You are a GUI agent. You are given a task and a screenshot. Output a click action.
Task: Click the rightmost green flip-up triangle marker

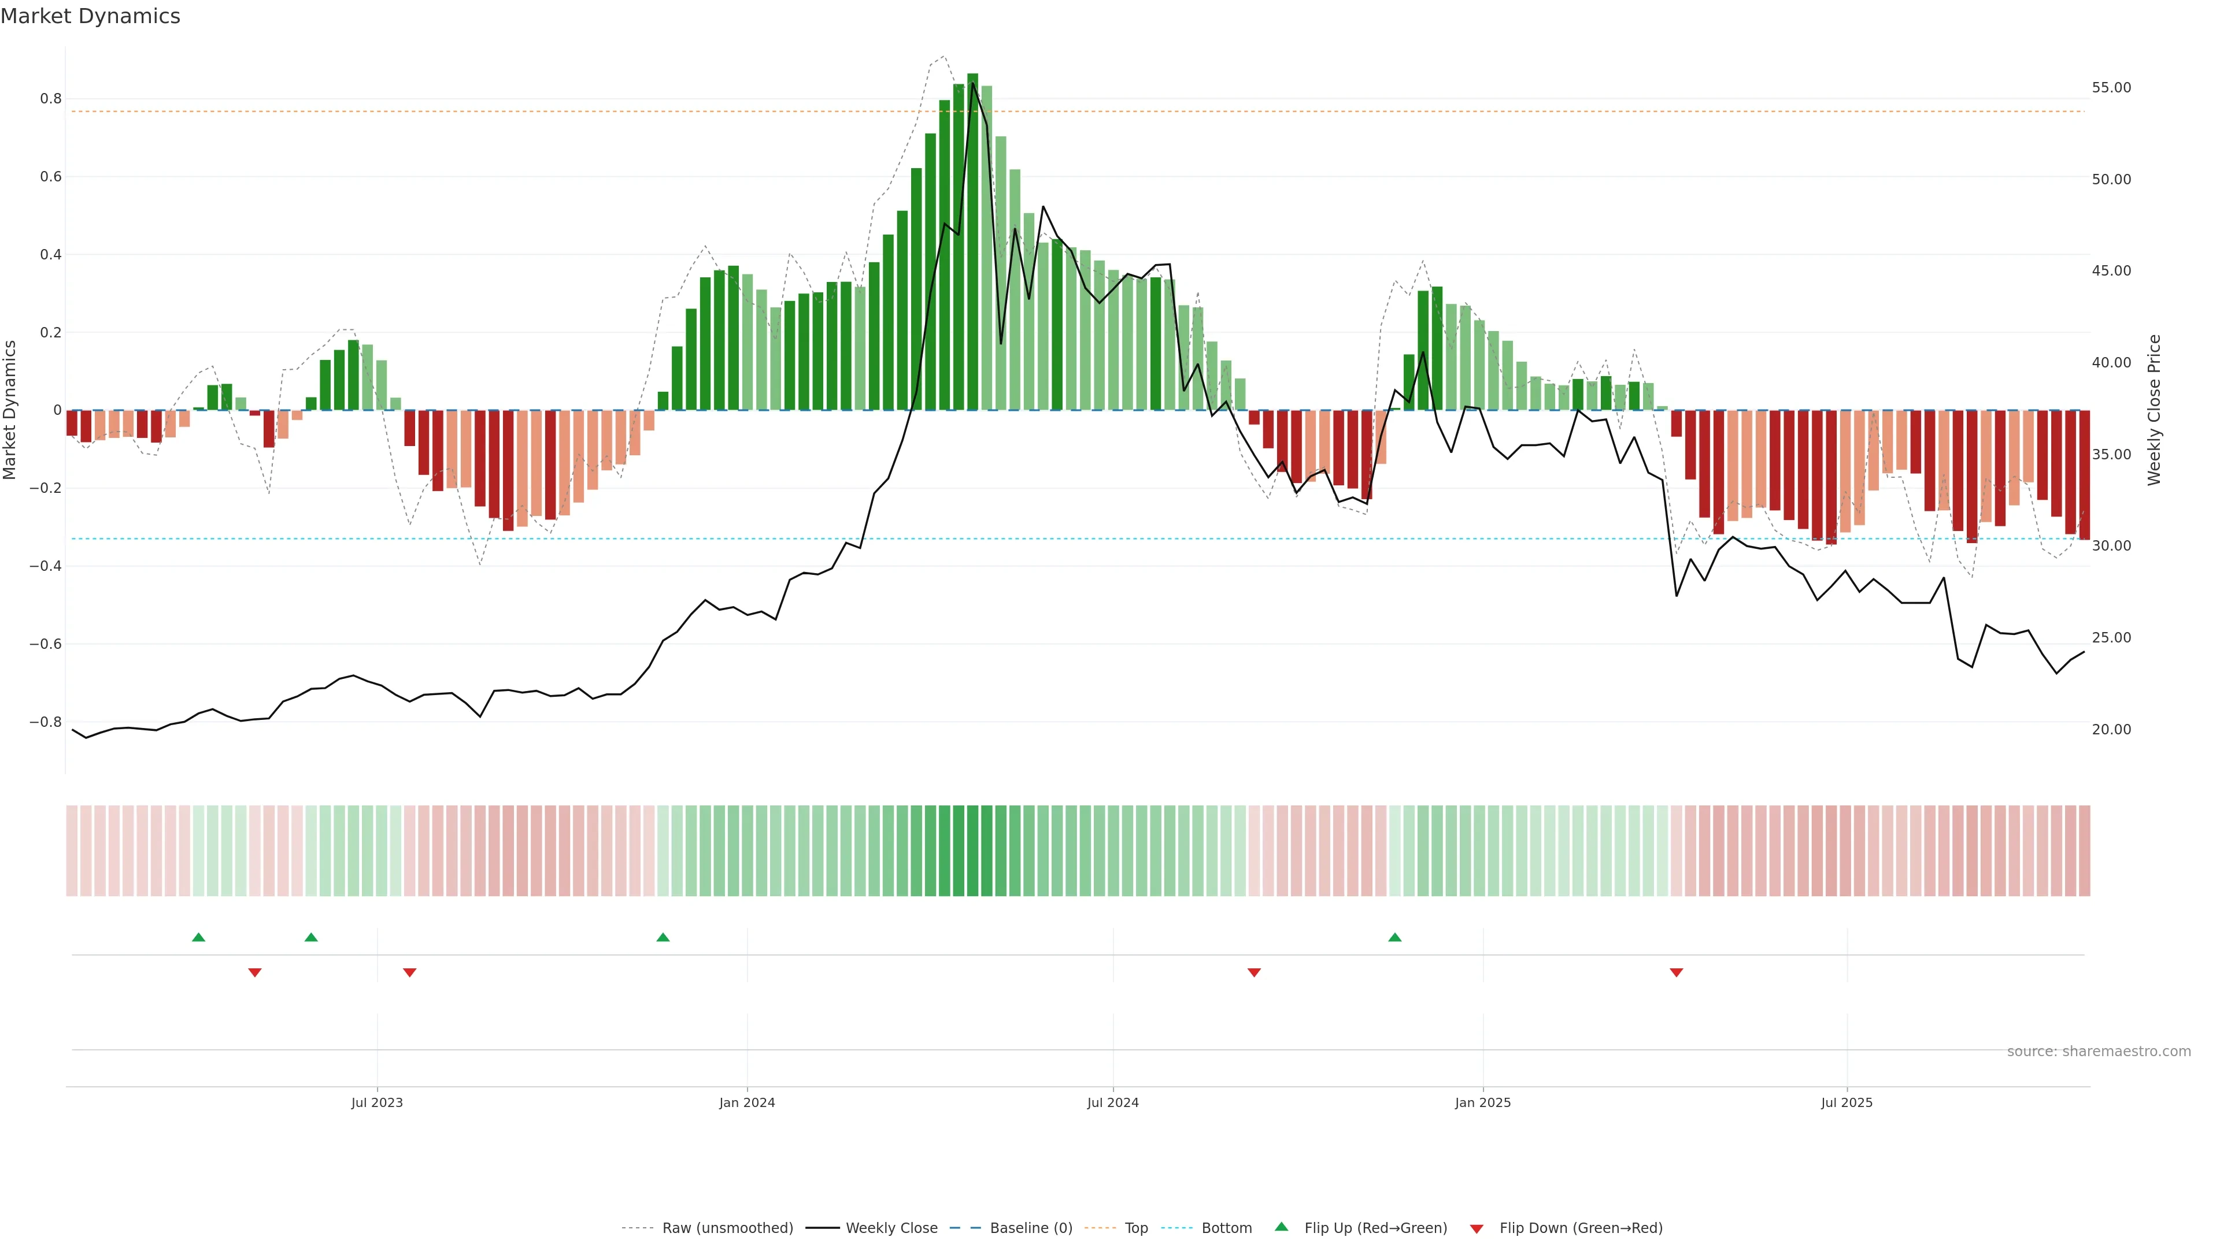click(1394, 937)
